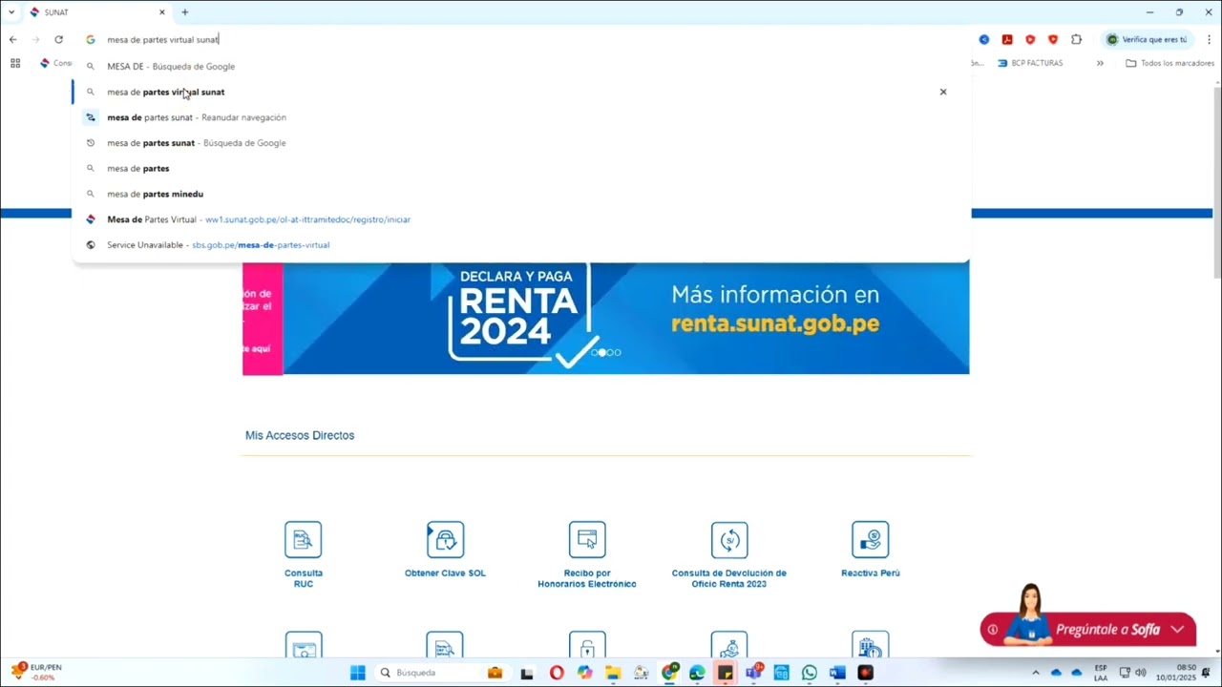Go back using browser back arrow
The width and height of the screenshot is (1222, 687).
[12, 39]
